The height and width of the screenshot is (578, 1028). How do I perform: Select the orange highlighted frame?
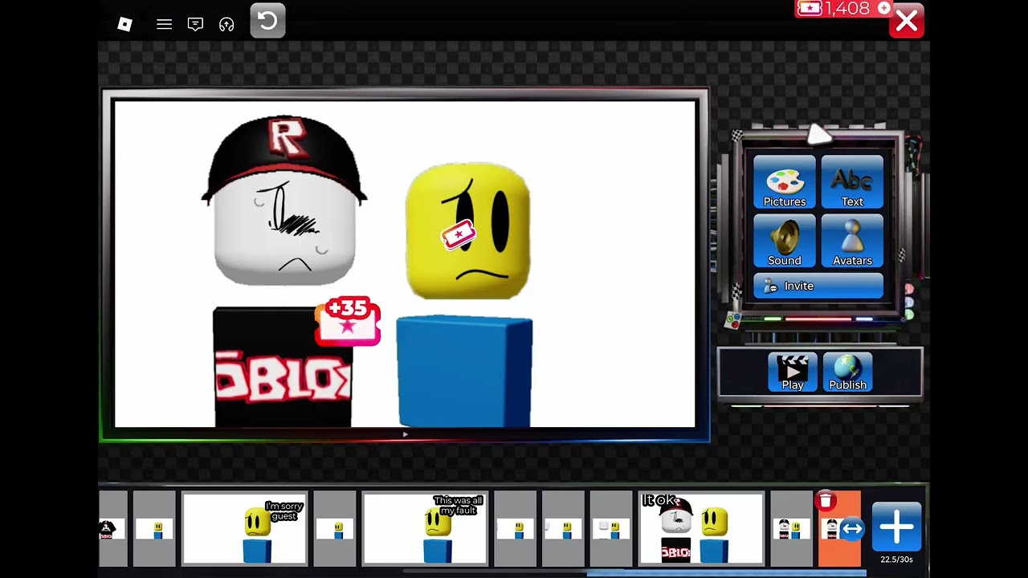(x=839, y=528)
